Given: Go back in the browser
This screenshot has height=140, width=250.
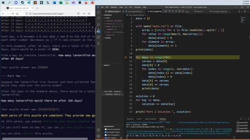Looking at the screenshot, I should click(x=4, y=14).
